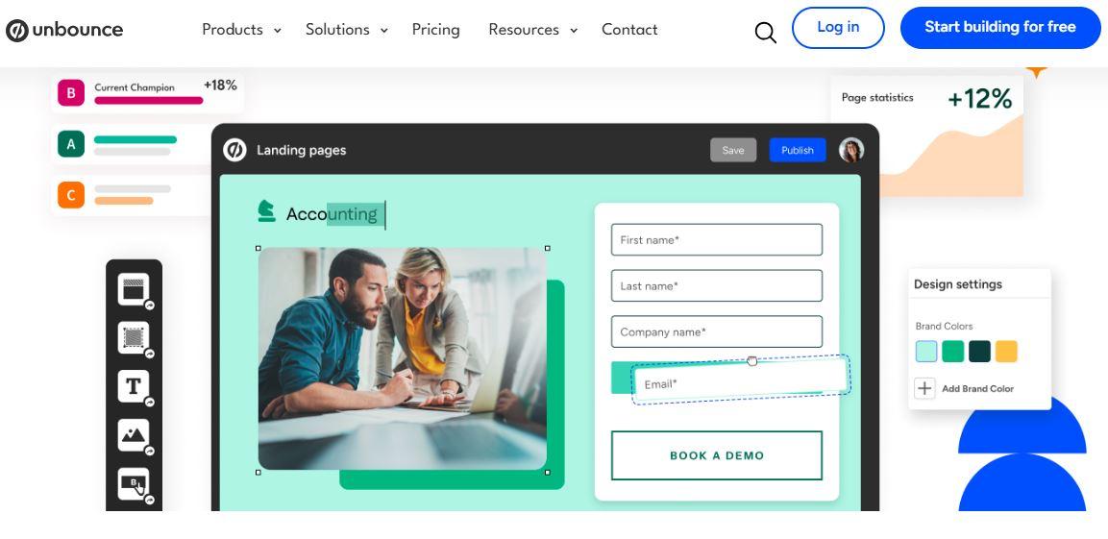This screenshot has height=539, width=1108.
Task: Select the Image tool icon
Action: (x=134, y=435)
